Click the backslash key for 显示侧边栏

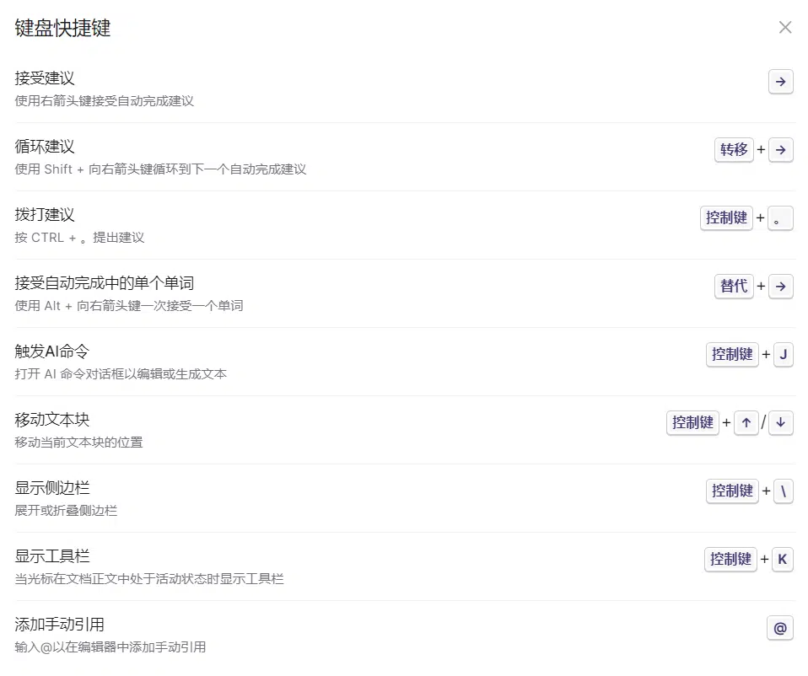[x=783, y=491]
